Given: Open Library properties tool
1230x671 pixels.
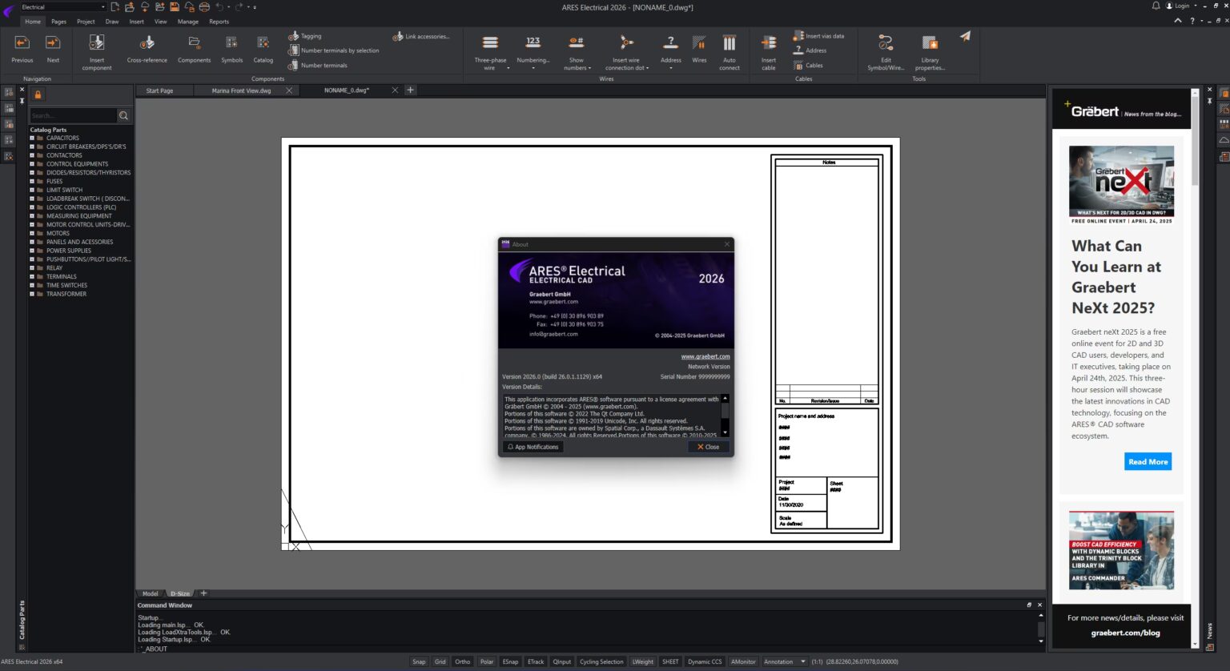Looking at the screenshot, I should click(930, 44).
